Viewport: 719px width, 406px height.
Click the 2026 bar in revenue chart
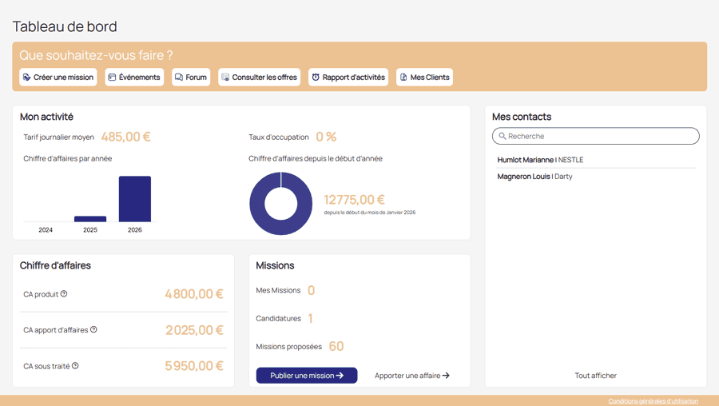point(135,199)
